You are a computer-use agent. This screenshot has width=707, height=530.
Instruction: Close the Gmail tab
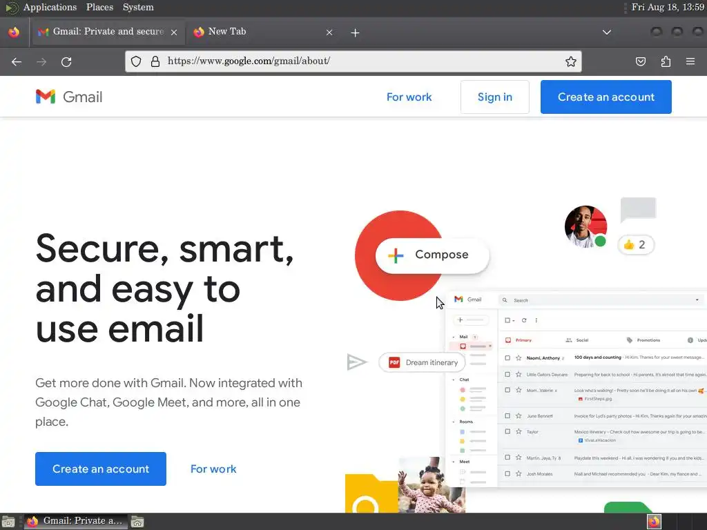pyautogui.click(x=174, y=32)
